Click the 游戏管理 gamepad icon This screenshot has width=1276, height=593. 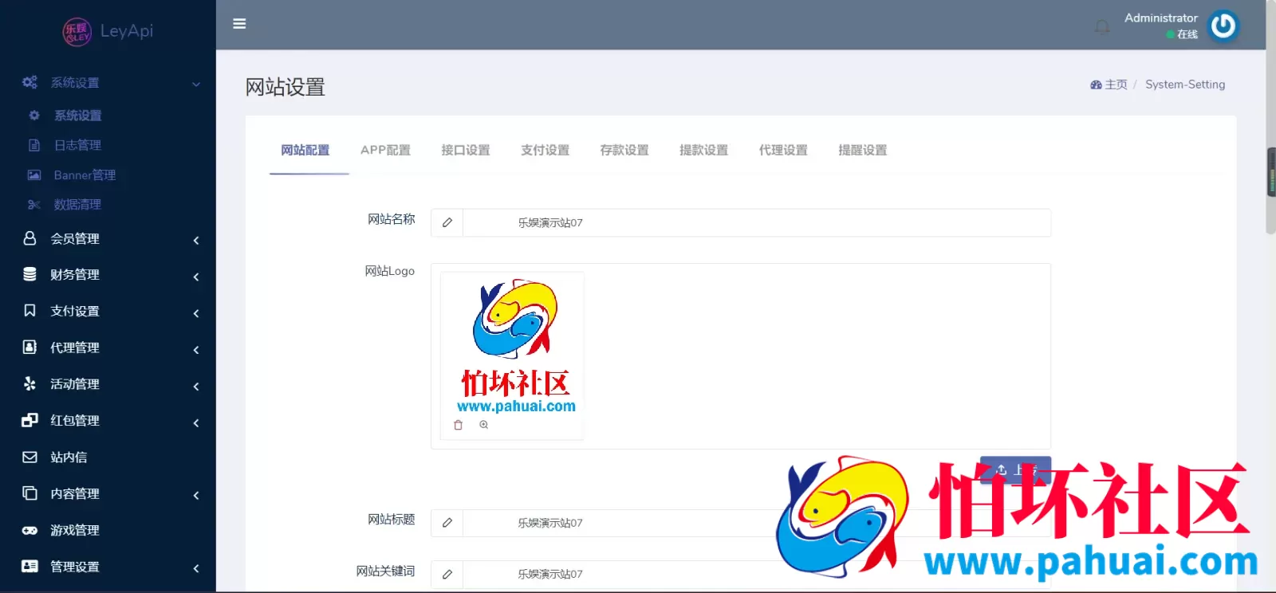tap(30, 530)
